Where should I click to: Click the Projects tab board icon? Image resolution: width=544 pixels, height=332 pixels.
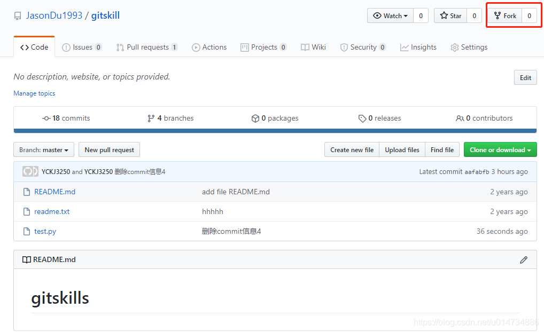coord(245,48)
